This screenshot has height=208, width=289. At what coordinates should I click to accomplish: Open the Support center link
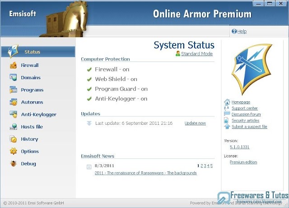pyautogui.click(x=245, y=108)
